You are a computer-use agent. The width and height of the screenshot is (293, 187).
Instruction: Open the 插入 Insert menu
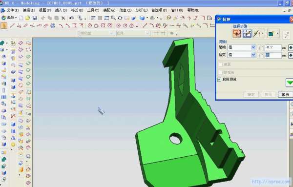pyautogui.click(x=61, y=10)
